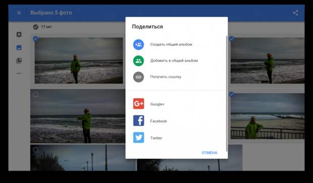Click the ОТМЕНА cancel button

click(209, 153)
